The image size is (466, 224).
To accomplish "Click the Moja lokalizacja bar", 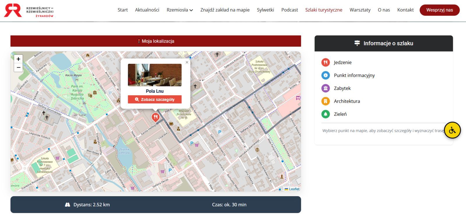I will coord(156,41).
